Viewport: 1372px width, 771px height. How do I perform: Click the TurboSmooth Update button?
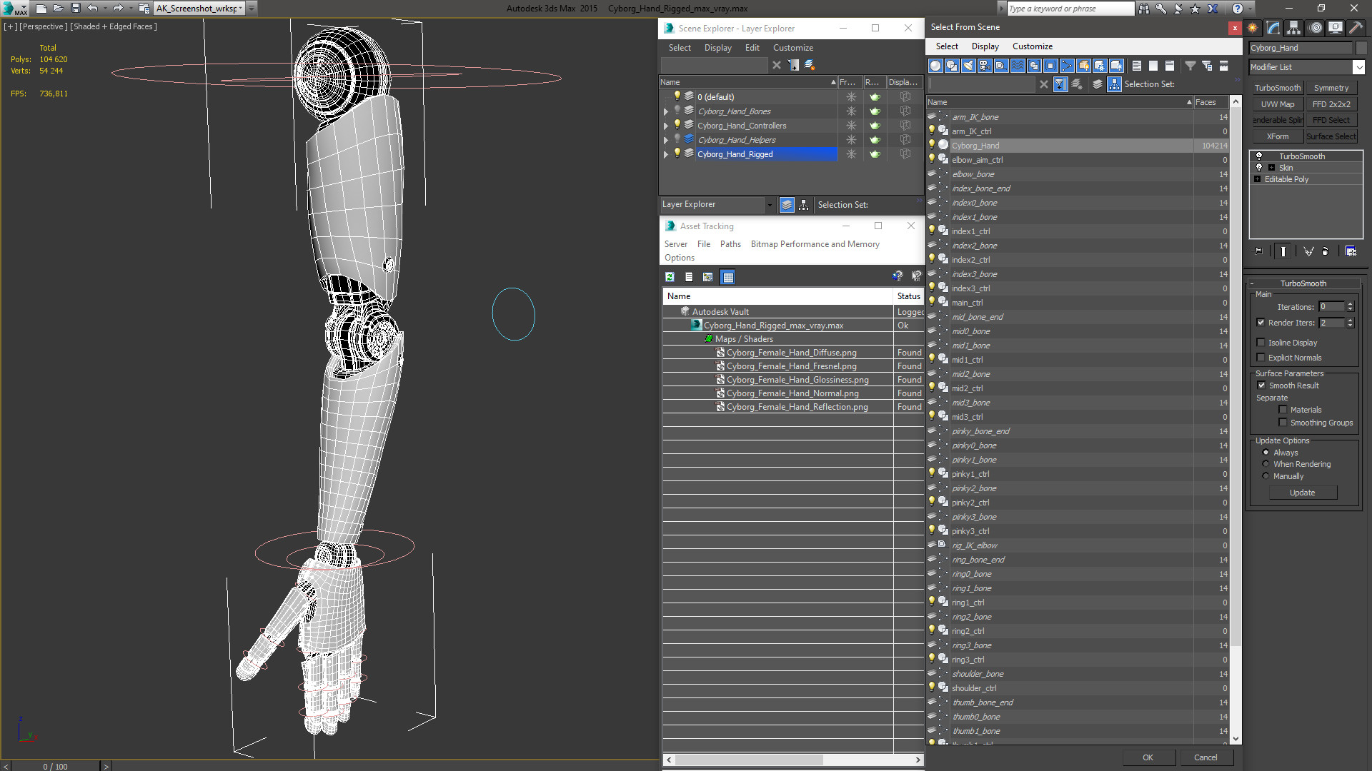pos(1302,493)
